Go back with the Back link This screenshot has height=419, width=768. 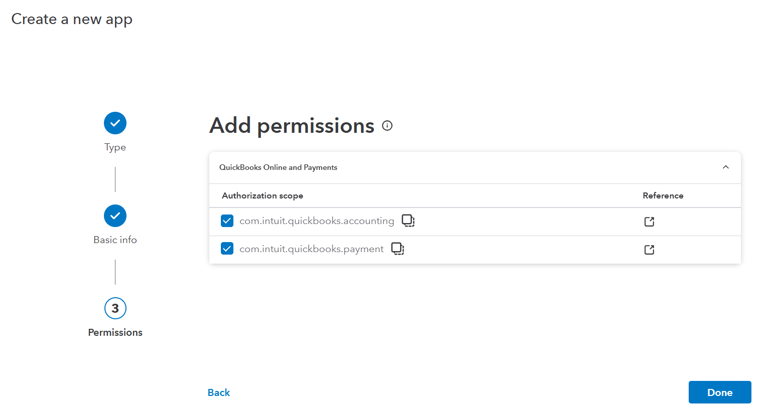click(x=219, y=392)
